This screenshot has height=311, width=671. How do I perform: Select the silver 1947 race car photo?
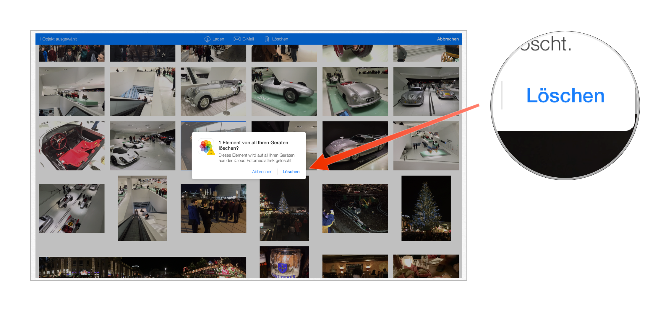tap(284, 91)
